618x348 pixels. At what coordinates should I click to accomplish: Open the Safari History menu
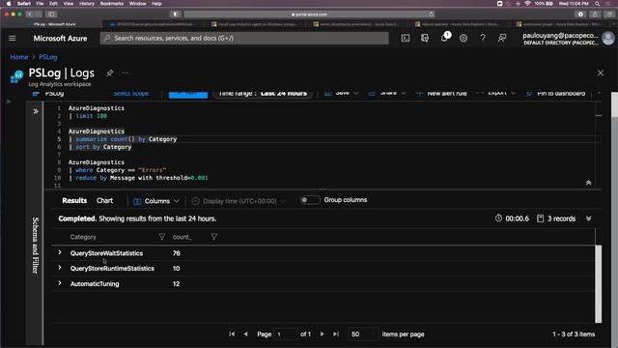coord(87,4)
